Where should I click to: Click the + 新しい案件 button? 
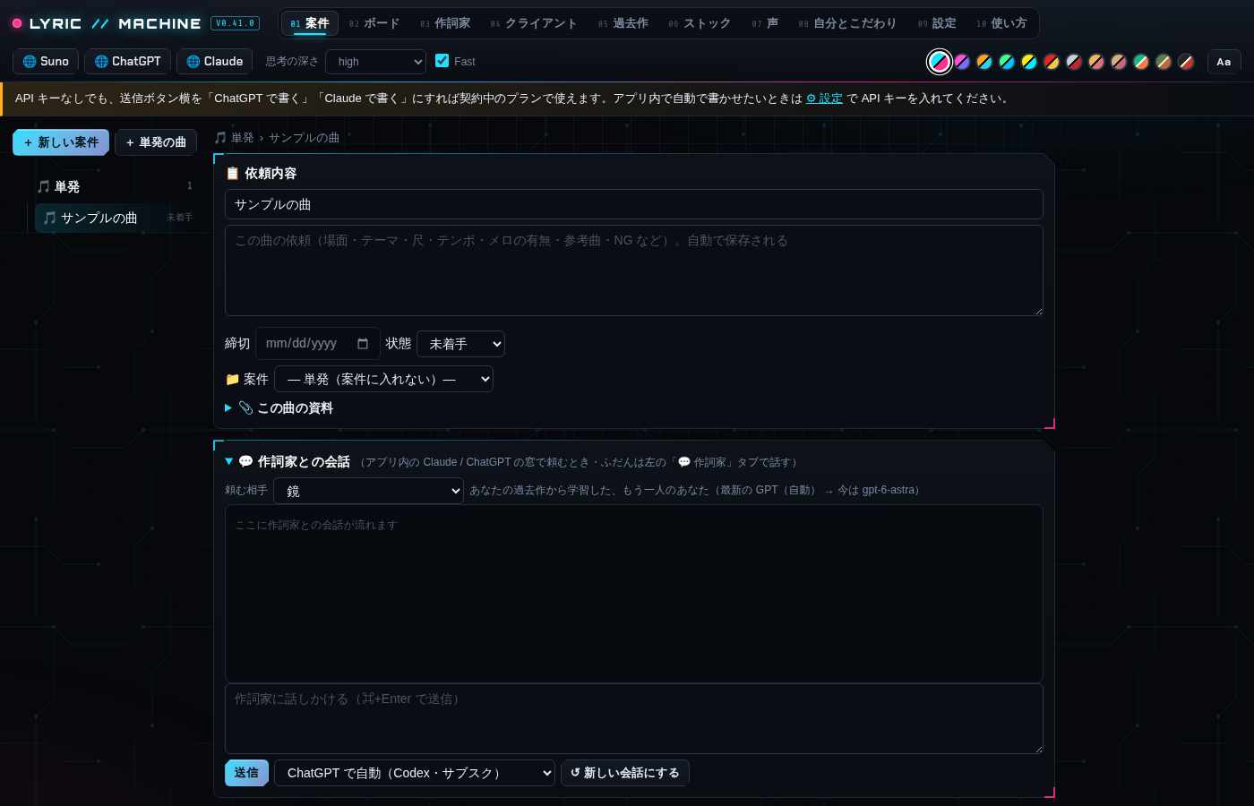[x=61, y=142]
